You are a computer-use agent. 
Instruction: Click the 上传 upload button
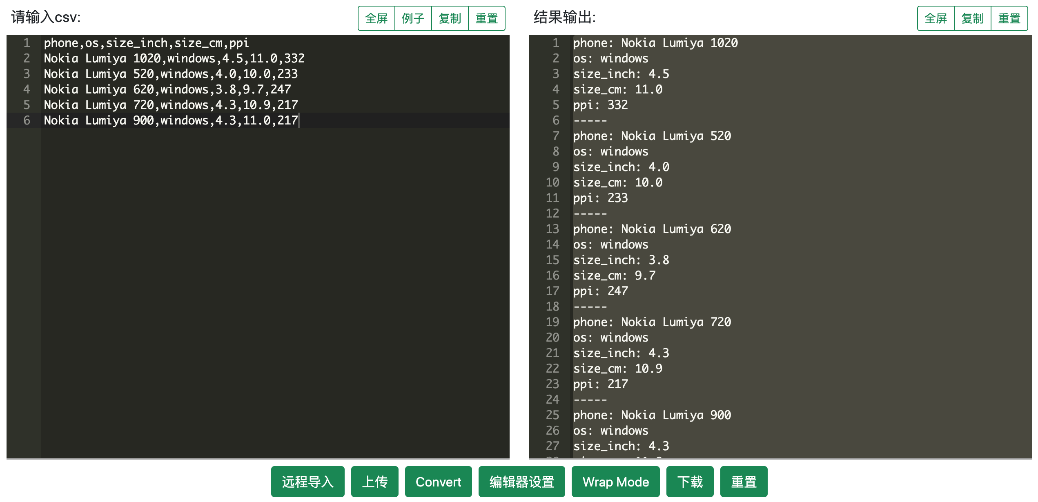[x=374, y=482]
